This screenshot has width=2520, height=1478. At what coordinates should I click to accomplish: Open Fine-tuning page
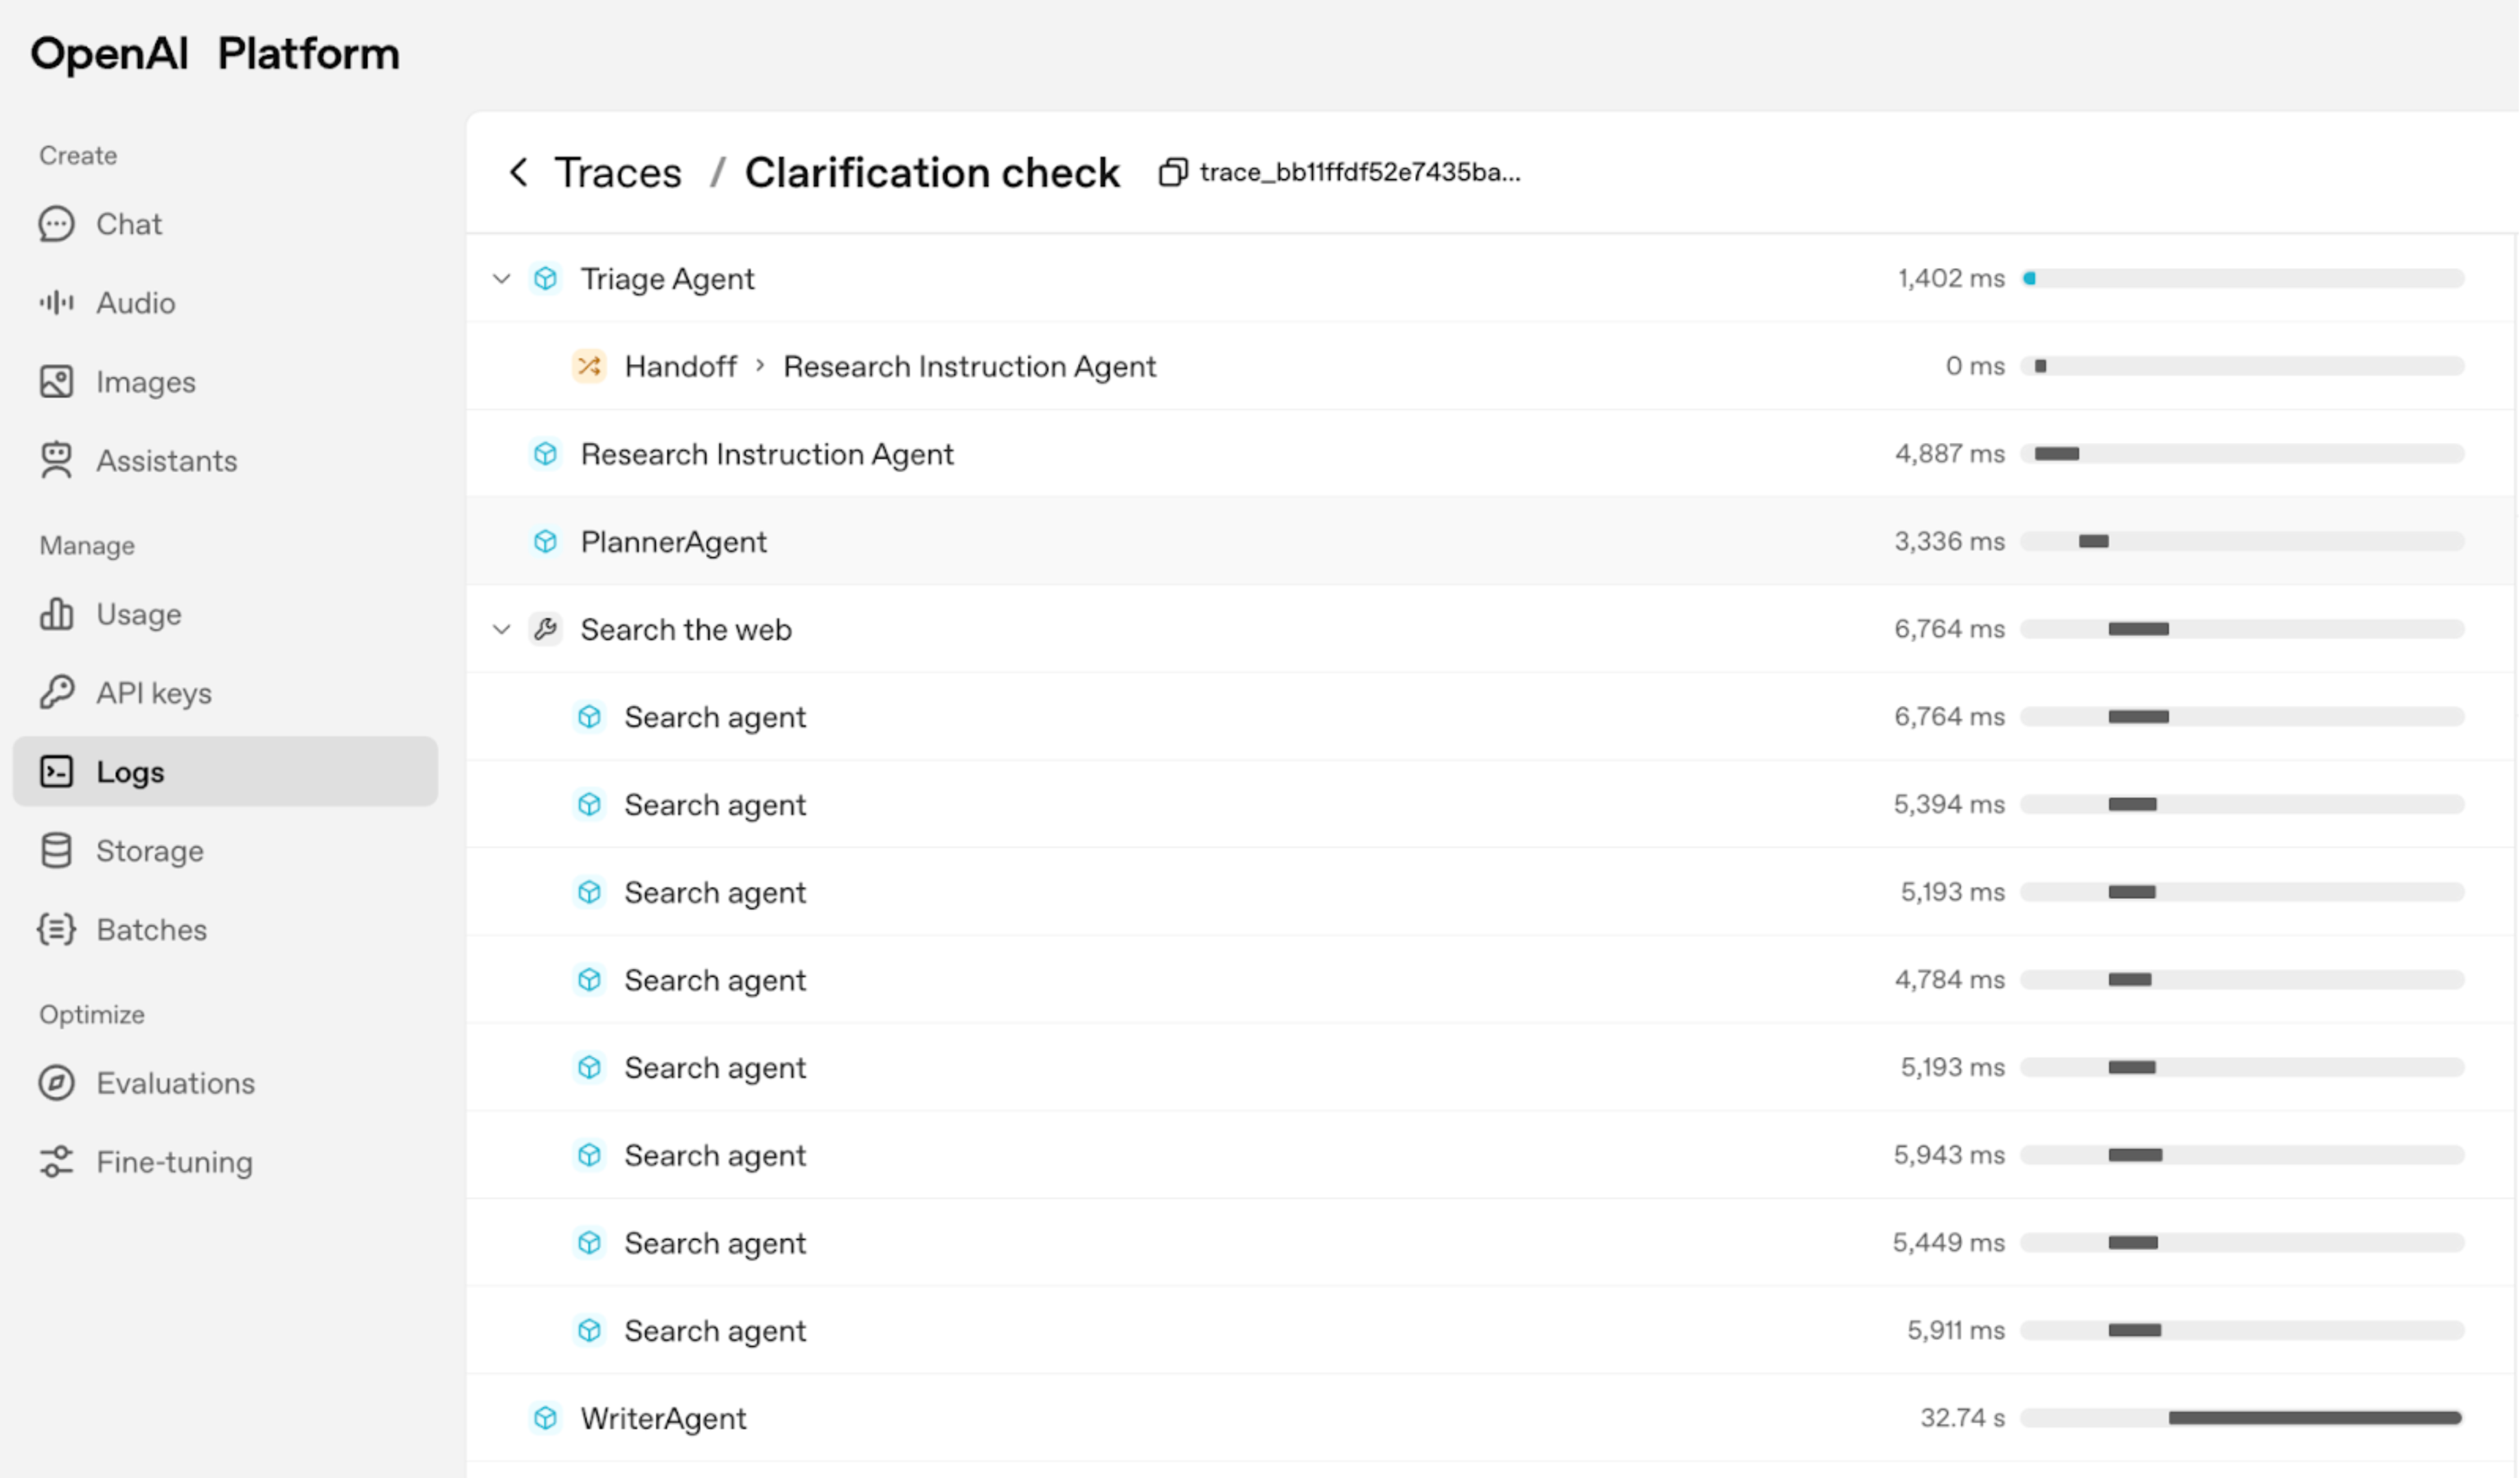click(174, 1162)
